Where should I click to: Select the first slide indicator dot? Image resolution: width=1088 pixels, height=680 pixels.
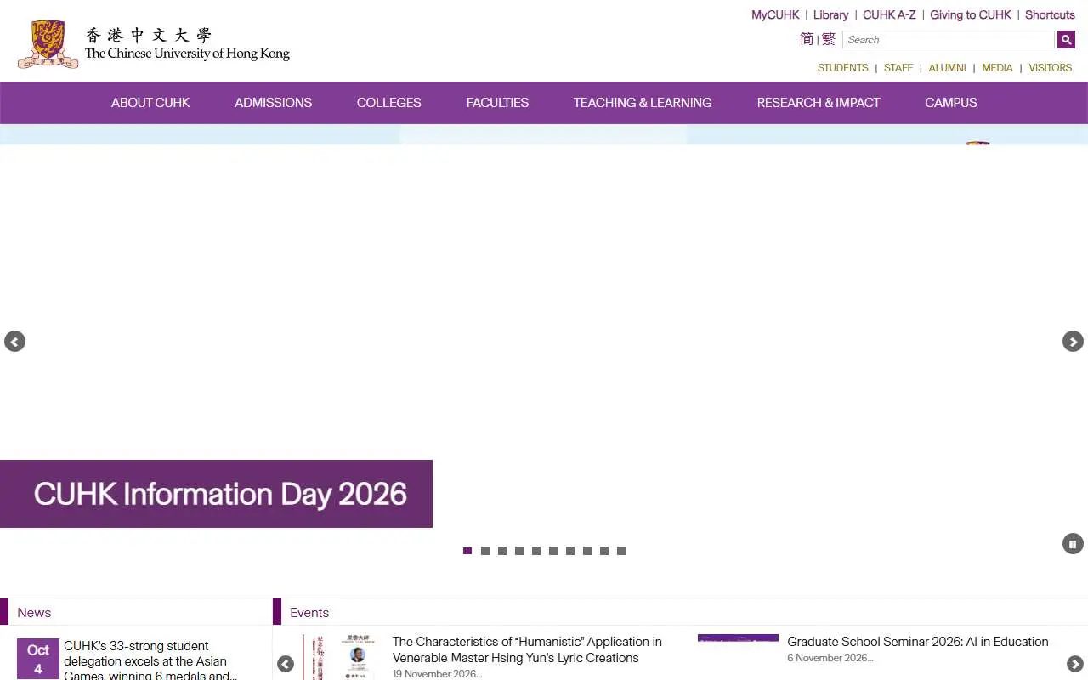(x=467, y=551)
